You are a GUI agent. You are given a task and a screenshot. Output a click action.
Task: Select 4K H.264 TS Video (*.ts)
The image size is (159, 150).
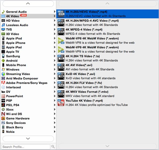point(108,58)
